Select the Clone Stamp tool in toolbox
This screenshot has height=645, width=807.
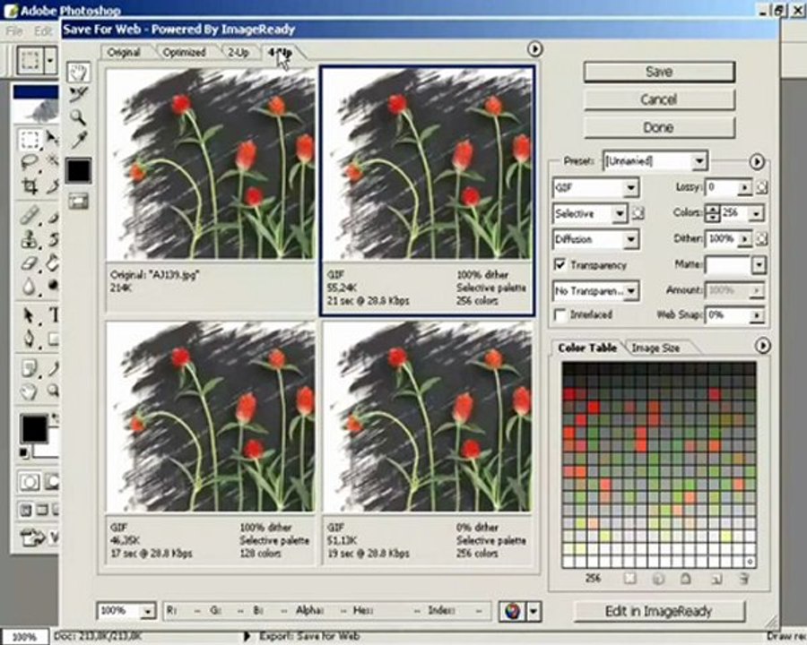pyautogui.click(x=29, y=238)
